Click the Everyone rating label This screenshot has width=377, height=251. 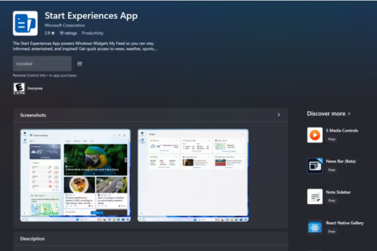(35, 88)
